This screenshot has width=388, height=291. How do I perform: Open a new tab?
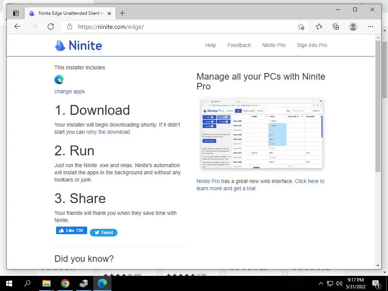(122, 13)
